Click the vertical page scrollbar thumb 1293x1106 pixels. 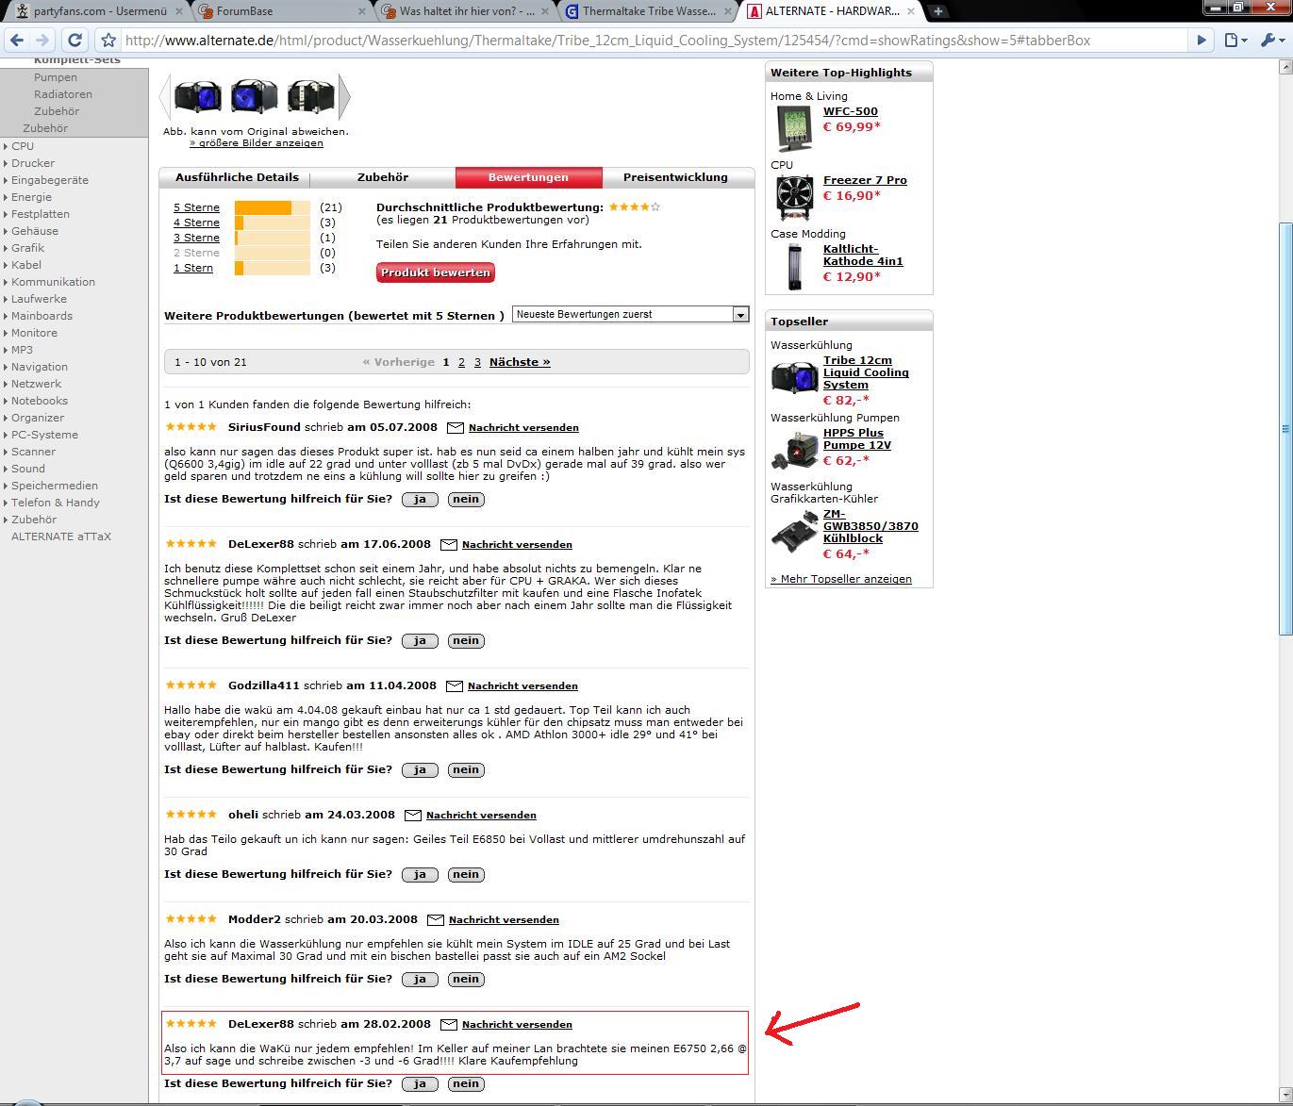(x=1285, y=429)
